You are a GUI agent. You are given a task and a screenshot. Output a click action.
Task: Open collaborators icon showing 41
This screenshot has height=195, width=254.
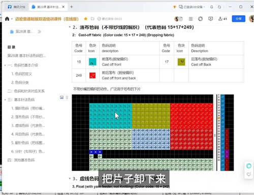click(x=223, y=19)
